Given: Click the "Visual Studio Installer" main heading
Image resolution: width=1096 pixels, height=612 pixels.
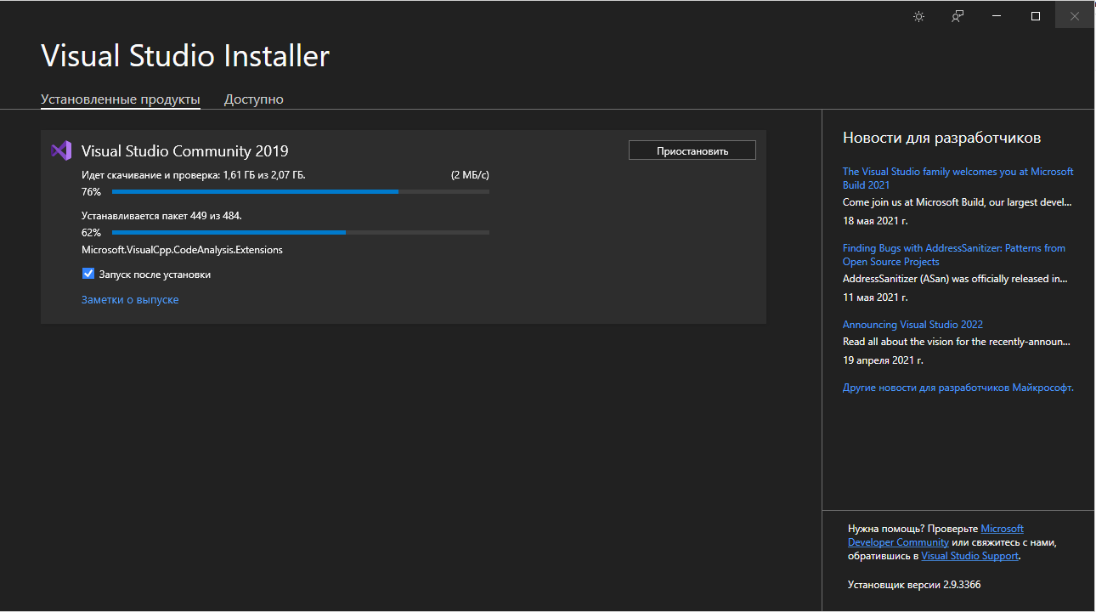Looking at the screenshot, I should click(x=185, y=56).
